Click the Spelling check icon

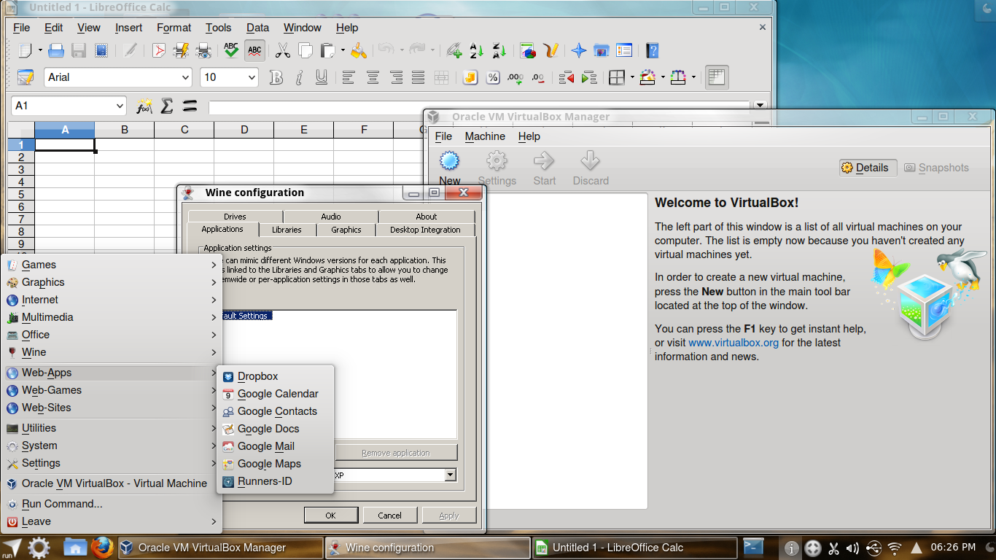tap(231, 50)
